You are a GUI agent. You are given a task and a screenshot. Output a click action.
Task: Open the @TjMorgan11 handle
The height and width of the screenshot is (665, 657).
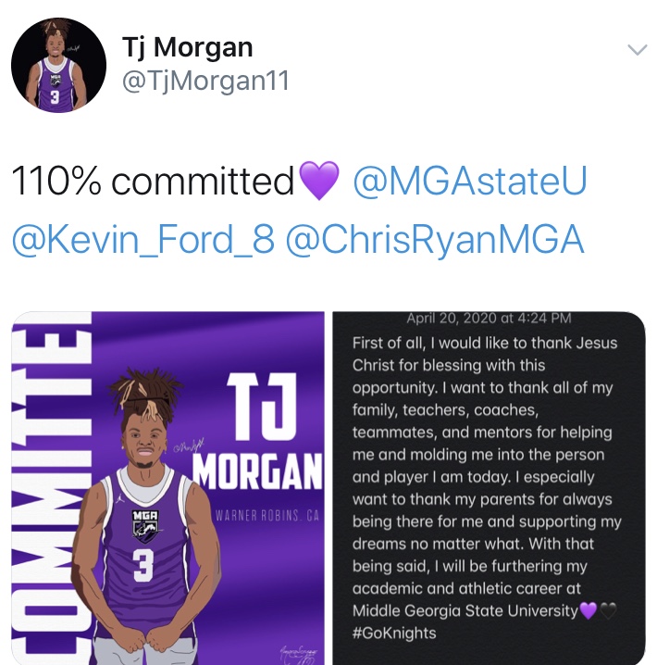point(205,81)
